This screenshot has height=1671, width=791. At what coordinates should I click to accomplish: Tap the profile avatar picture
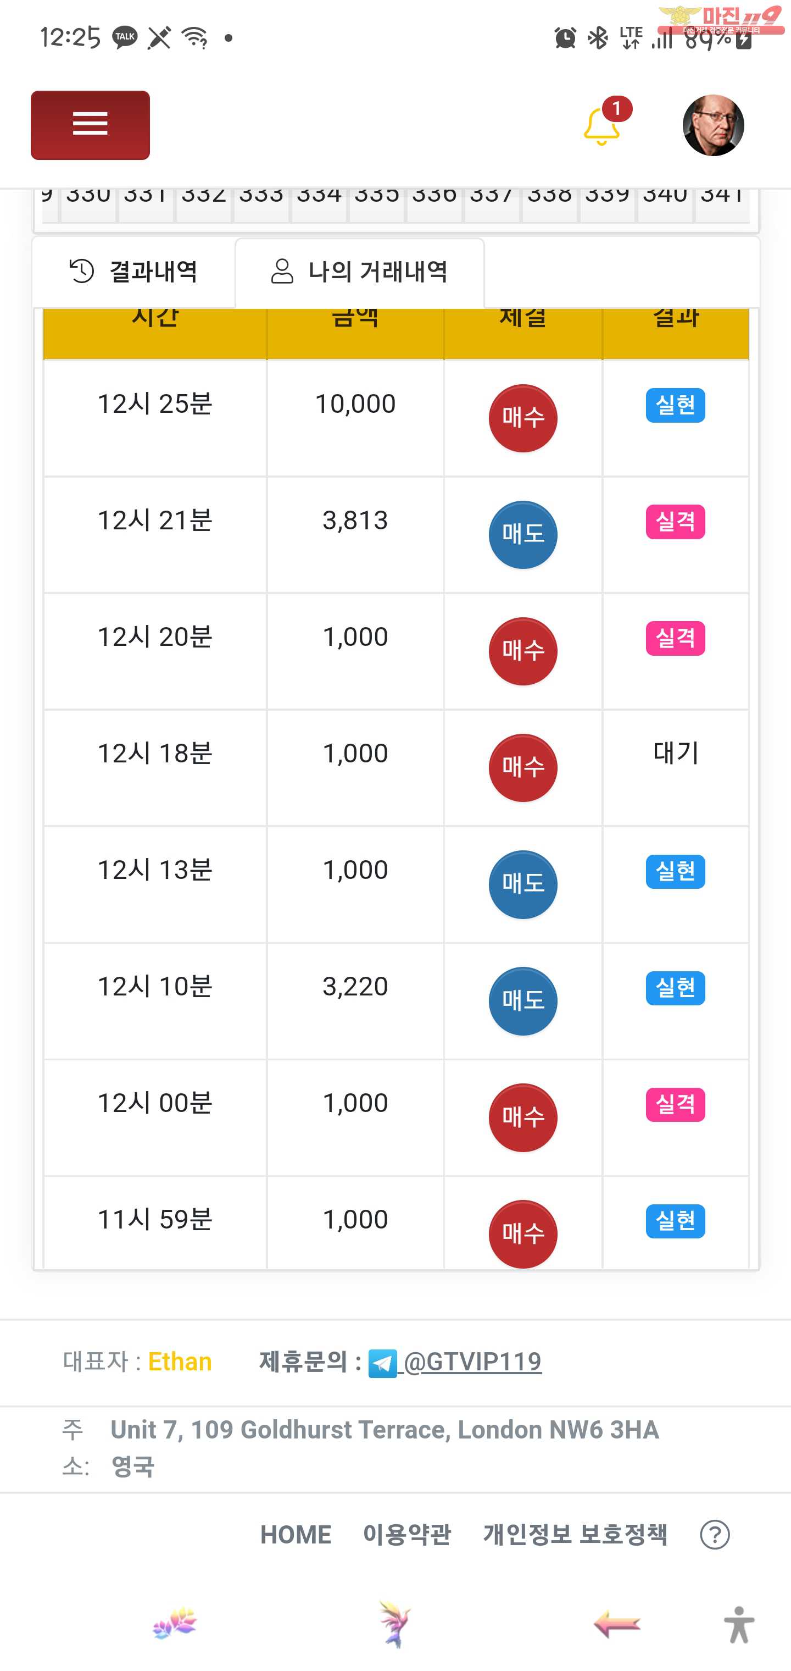(x=712, y=125)
